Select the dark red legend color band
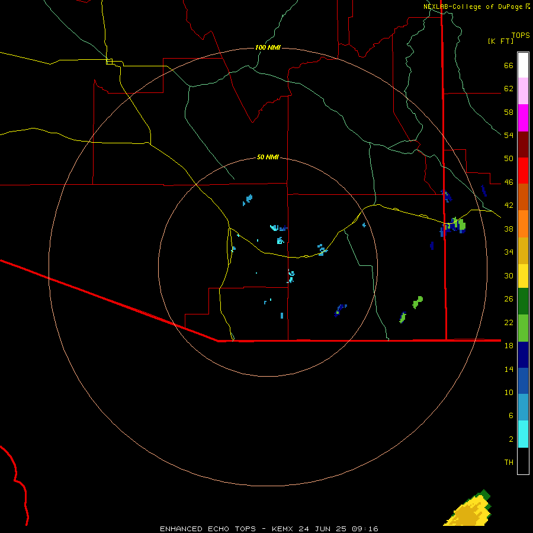 click(x=523, y=145)
